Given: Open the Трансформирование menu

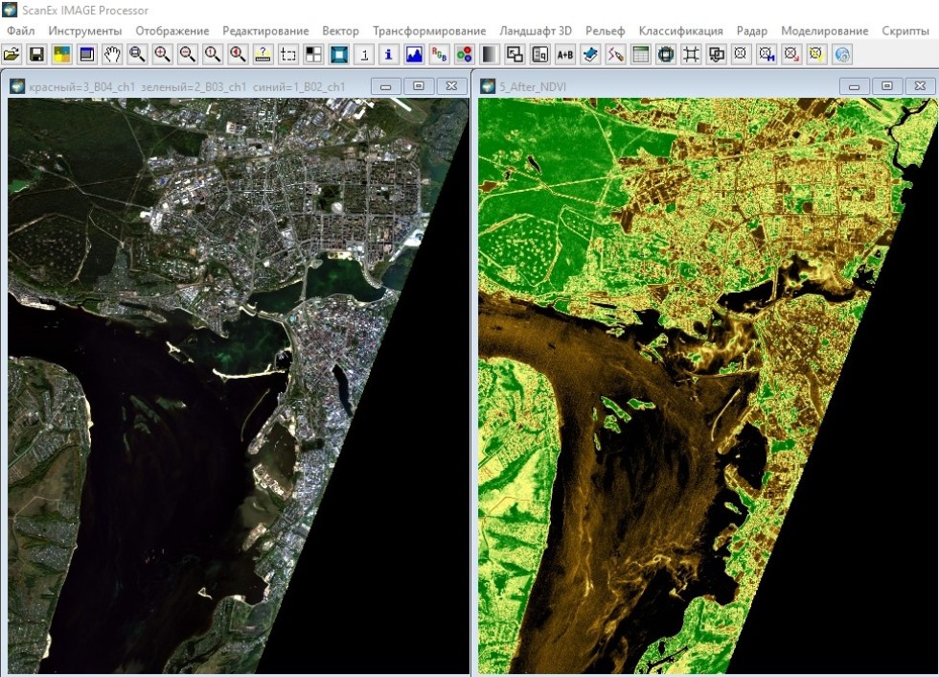Looking at the screenshot, I should (x=429, y=31).
